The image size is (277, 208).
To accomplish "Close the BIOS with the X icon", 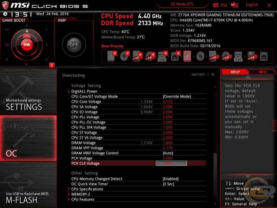I will point(269,5).
